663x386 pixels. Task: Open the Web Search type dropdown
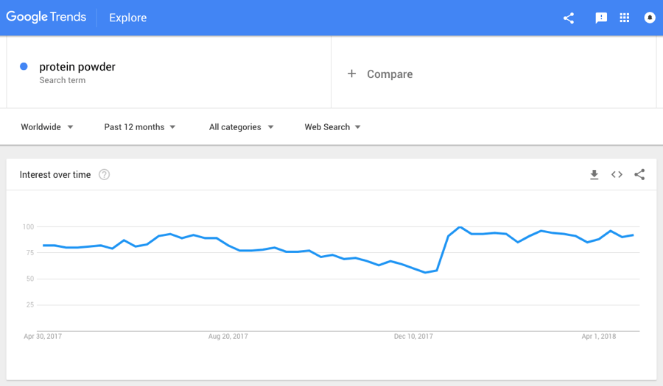pyautogui.click(x=332, y=127)
